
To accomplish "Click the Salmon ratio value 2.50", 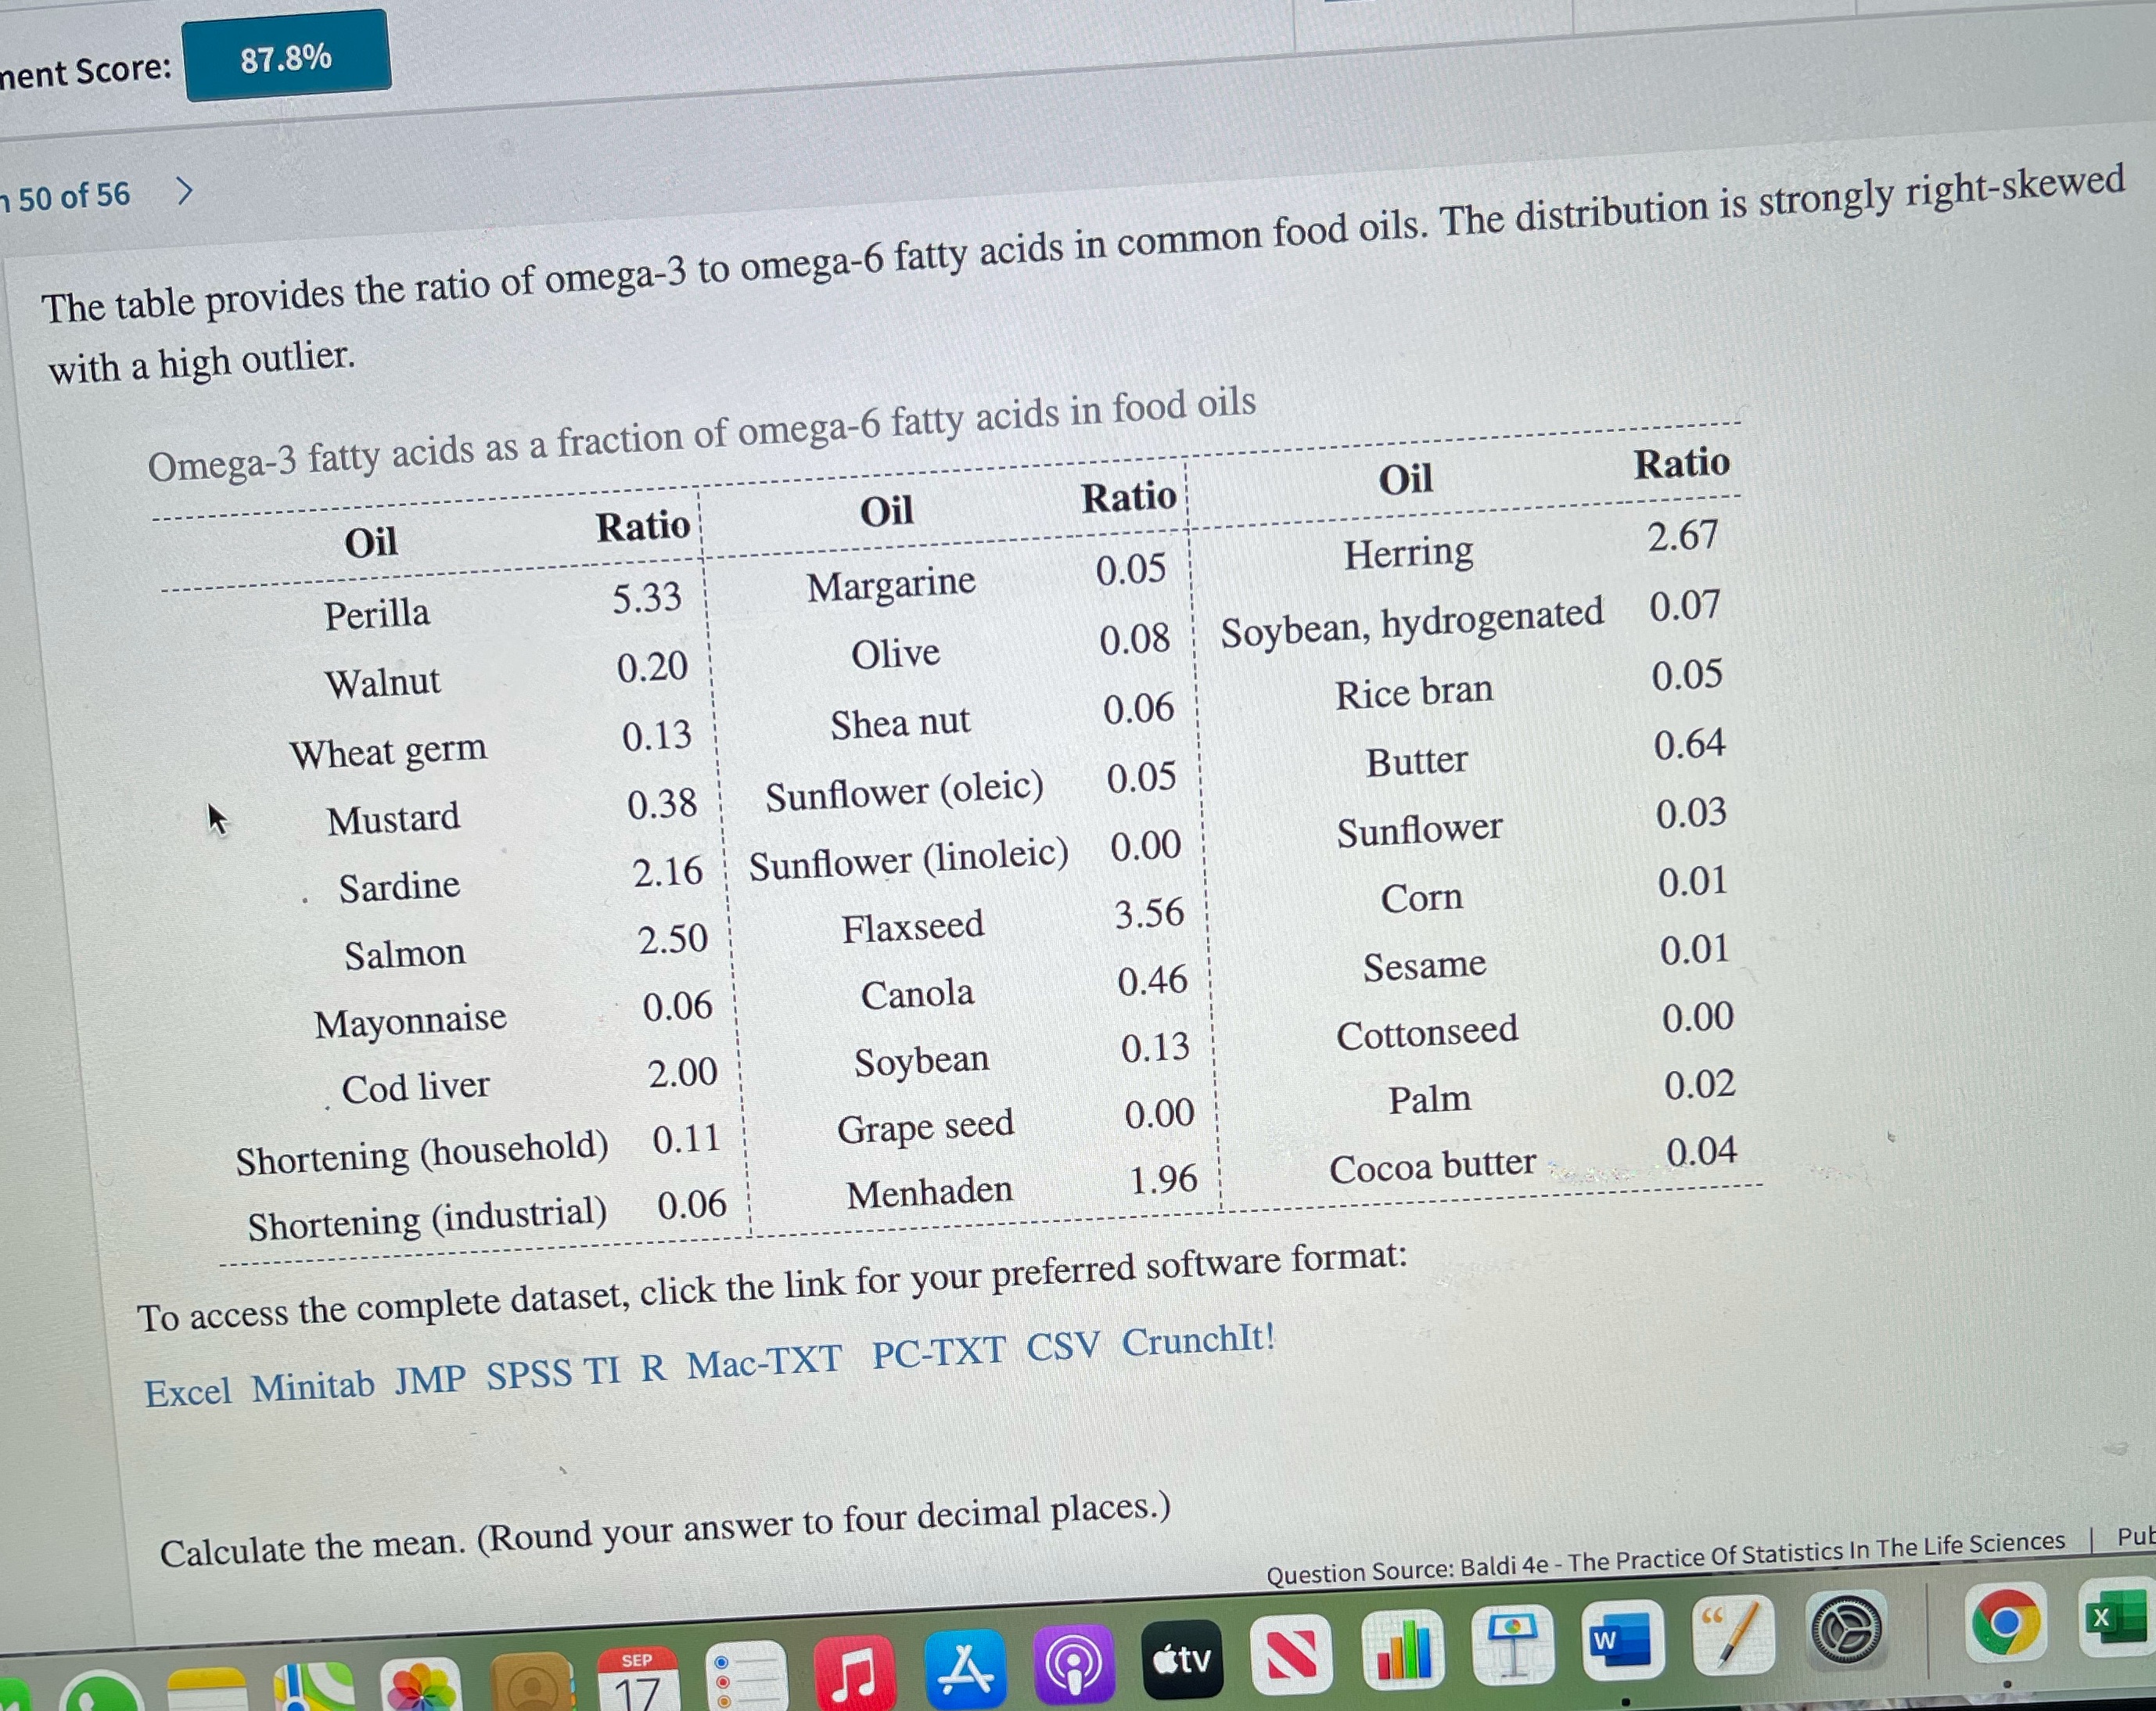I will pos(673,939).
